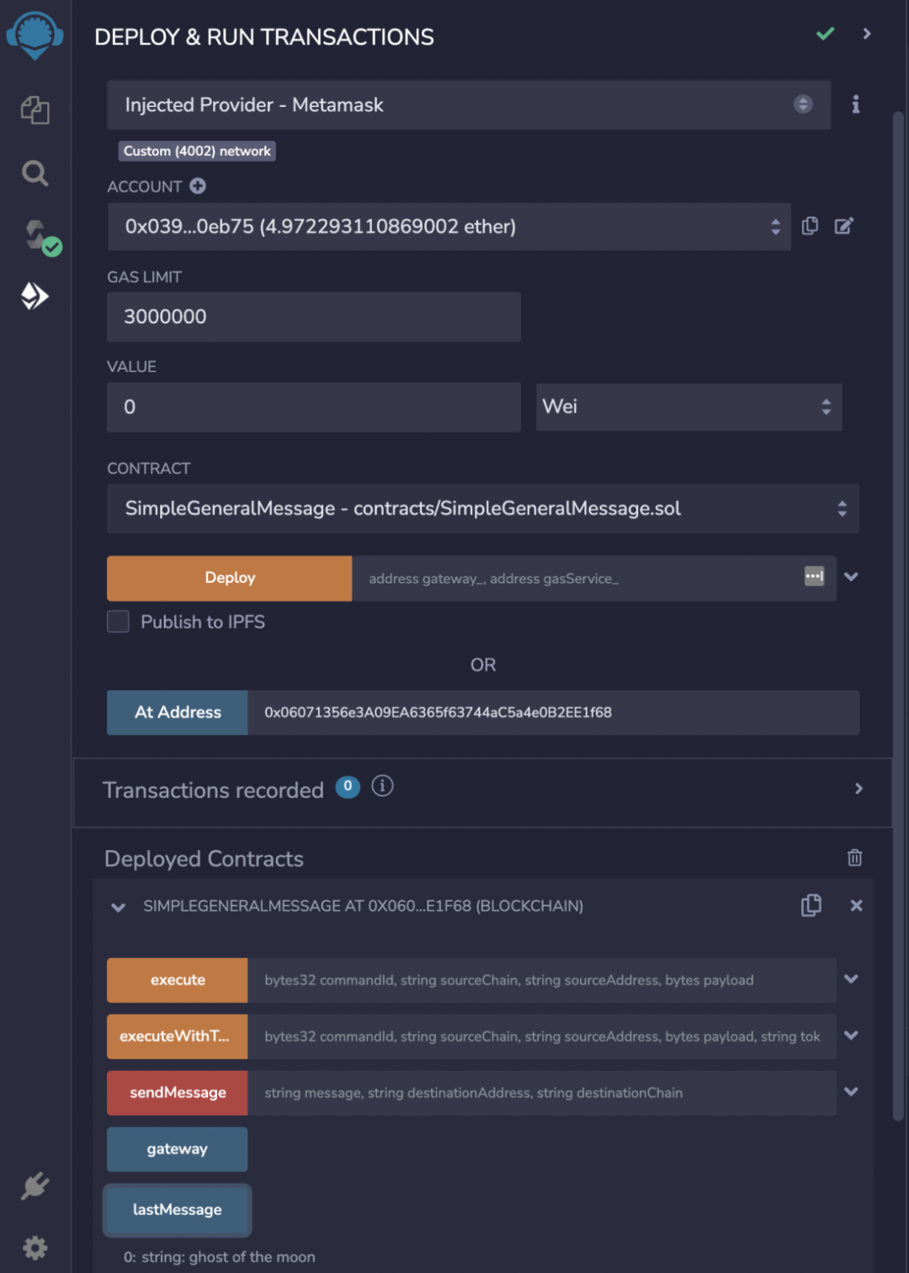Copy the account address to clipboard

coord(810,226)
